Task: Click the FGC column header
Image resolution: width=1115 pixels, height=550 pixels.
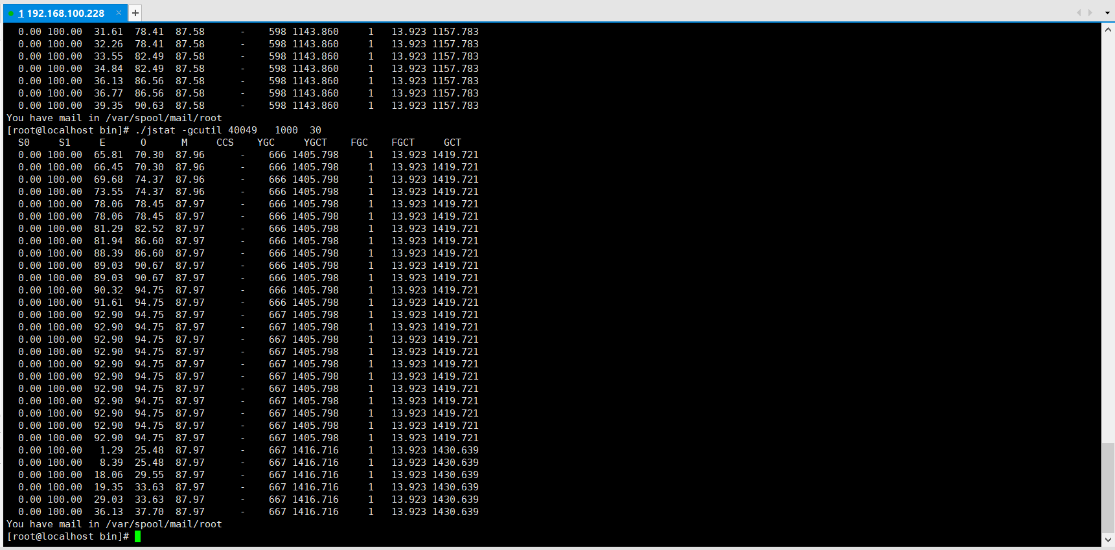Action: pyautogui.click(x=359, y=143)
